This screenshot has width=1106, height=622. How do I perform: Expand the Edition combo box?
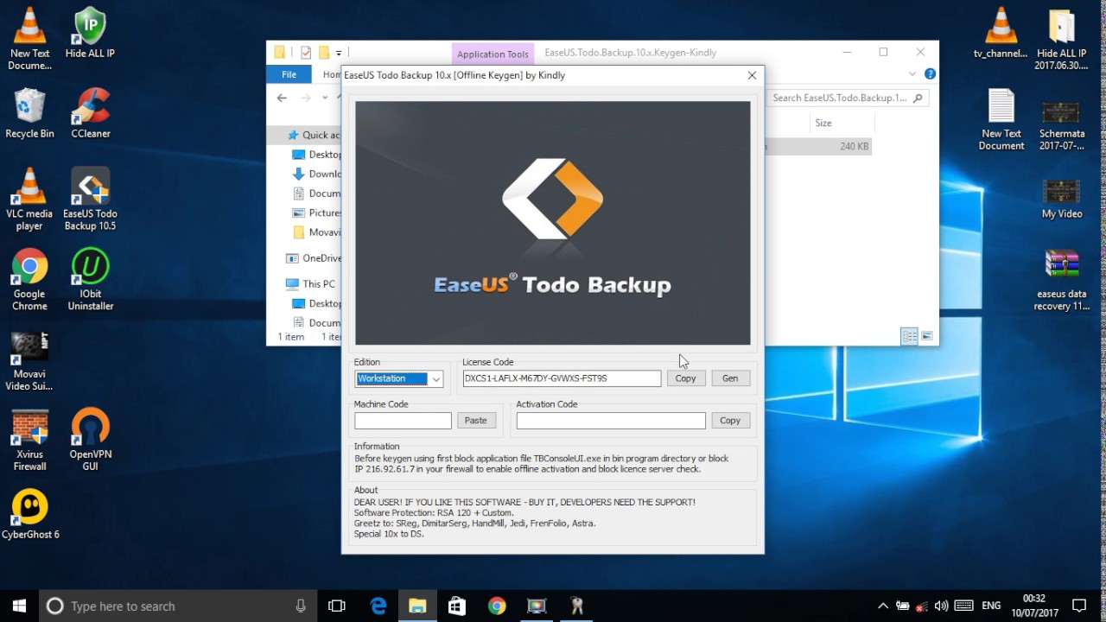click(x=435, y=378)
